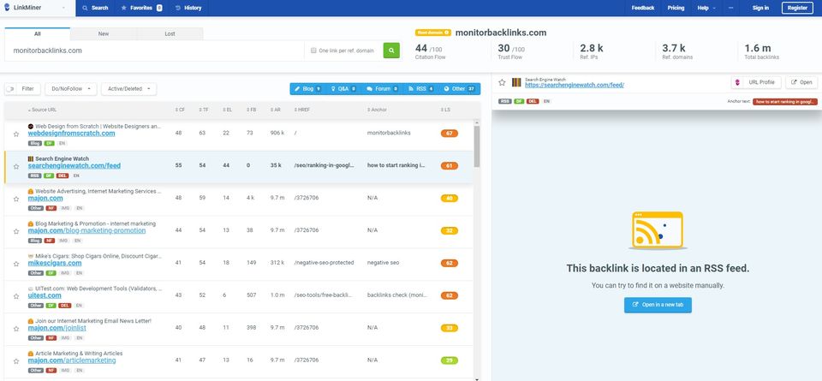Click the LinkMiner logo icon
The width and height of the screenshot is (822, 381).
click(x=7, y=8)
